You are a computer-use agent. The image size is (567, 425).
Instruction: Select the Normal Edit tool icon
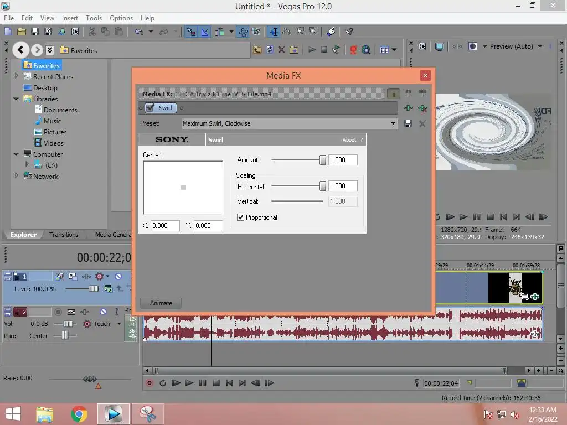click(x=275, y=32)
